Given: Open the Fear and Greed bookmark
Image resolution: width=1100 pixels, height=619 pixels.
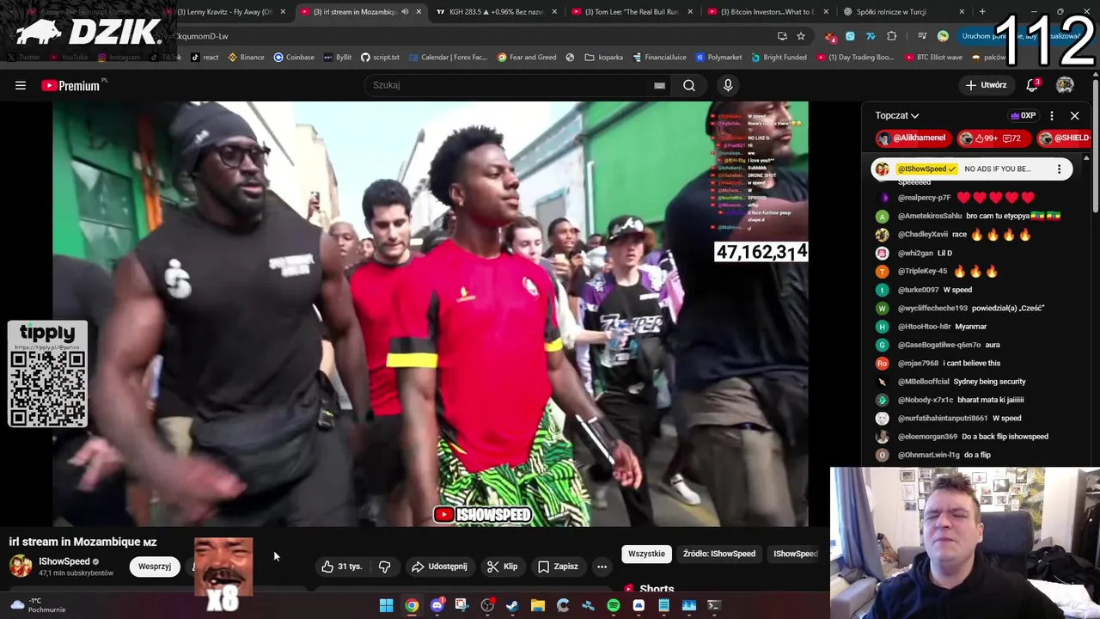Looking at the screenshot, I should point(526,58).
